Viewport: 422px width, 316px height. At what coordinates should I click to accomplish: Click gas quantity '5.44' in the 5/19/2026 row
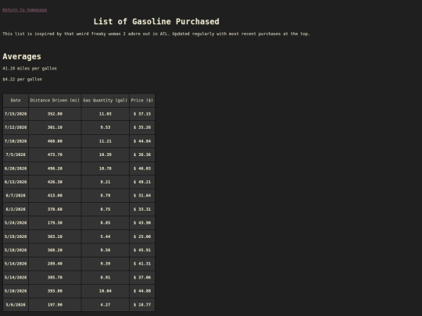point(105,236)
